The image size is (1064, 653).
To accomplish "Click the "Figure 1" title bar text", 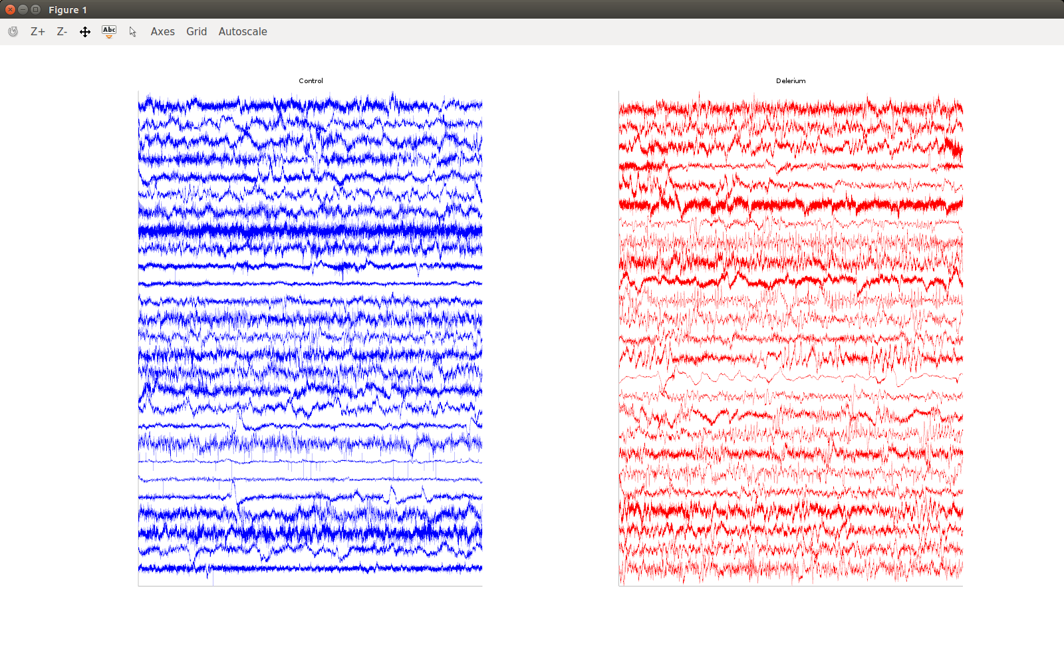I will click(x=68, y=10).
